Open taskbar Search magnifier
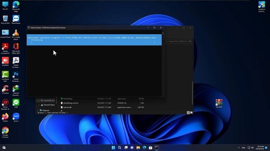Image resolution: width=270 pixels, height=151 pixels. 119,148
